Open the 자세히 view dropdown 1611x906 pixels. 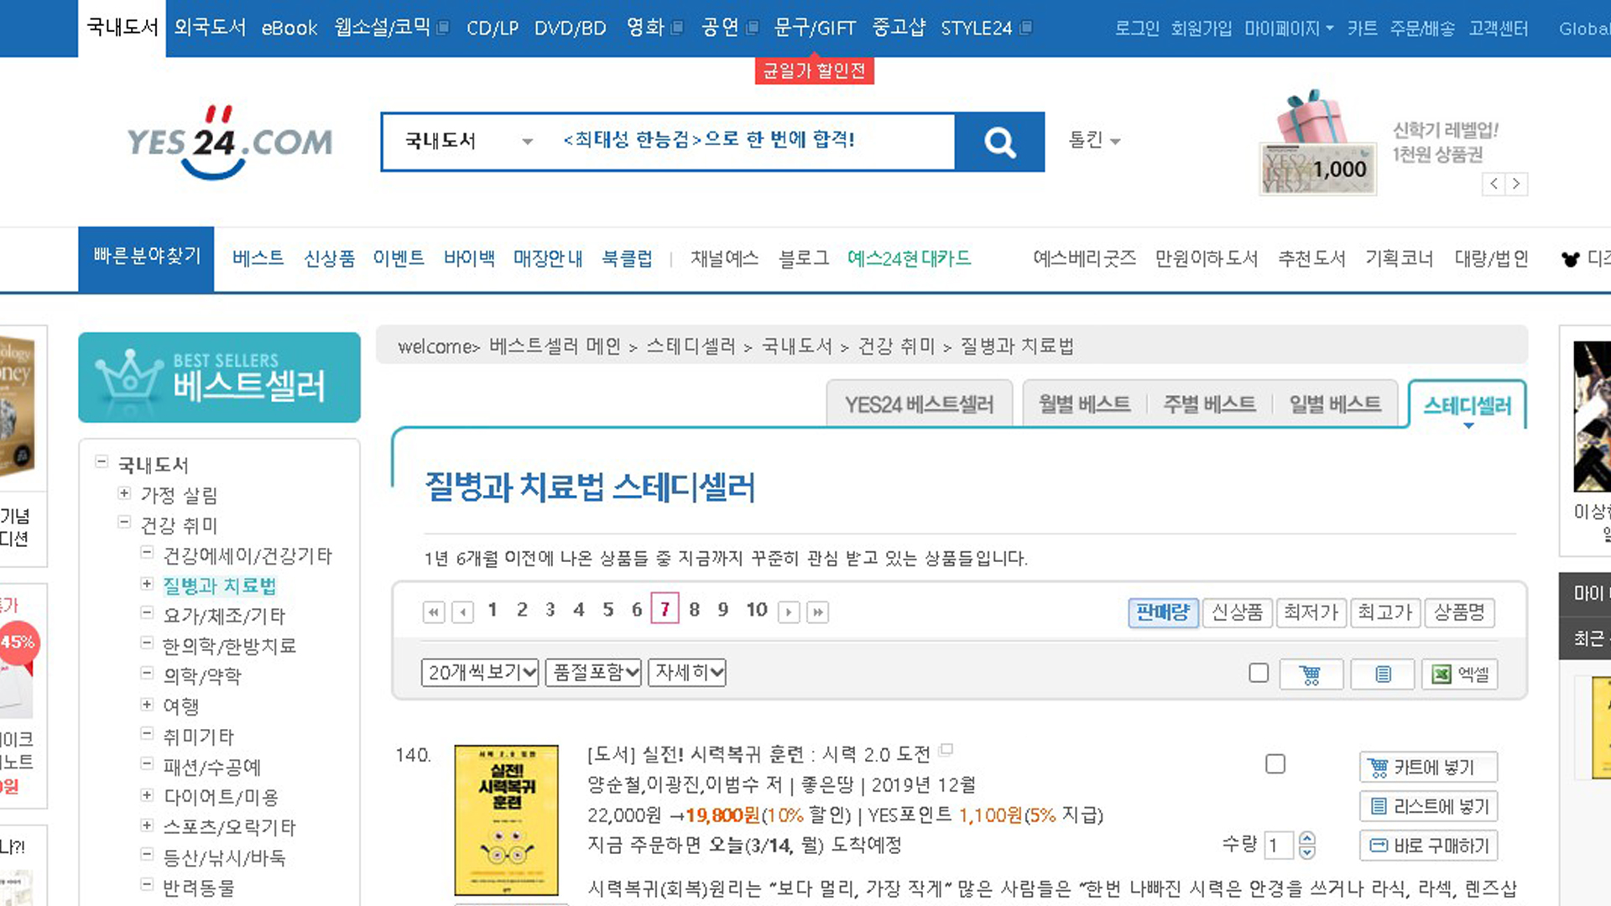(x=687, y=673)
